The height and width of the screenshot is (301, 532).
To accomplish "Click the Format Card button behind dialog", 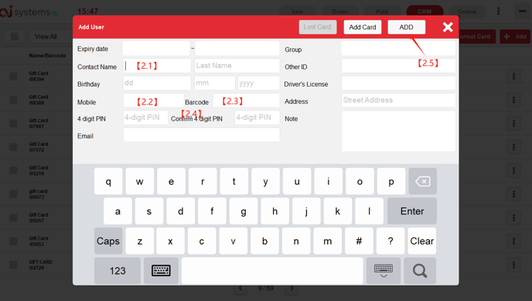I will [x=477, y=36].
